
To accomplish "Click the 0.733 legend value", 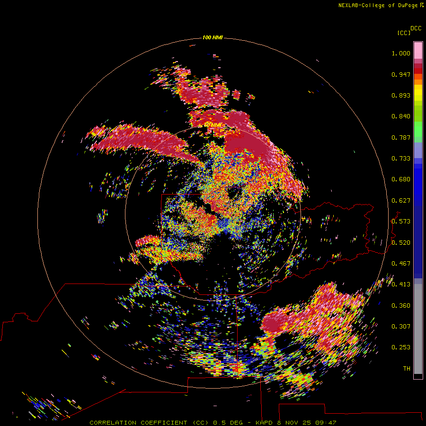I will (x=401, y=159).
